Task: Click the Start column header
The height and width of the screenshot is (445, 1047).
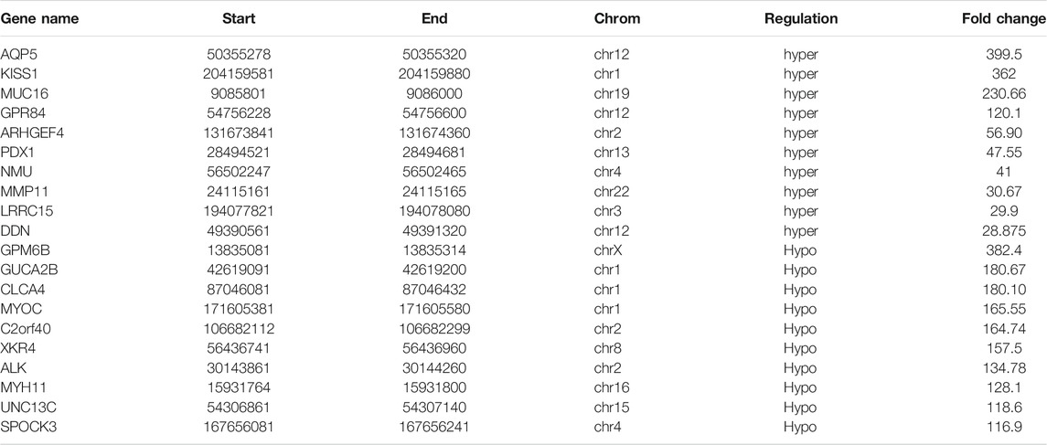Action: coord(239,17)
